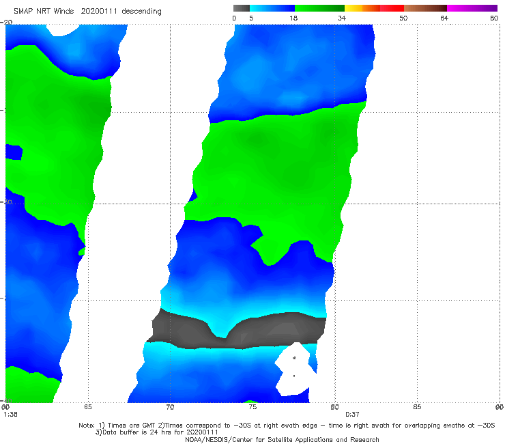The image size is (505, 444).
Task: Click the yellow segment of the color bar
Action: pos(353,8)
